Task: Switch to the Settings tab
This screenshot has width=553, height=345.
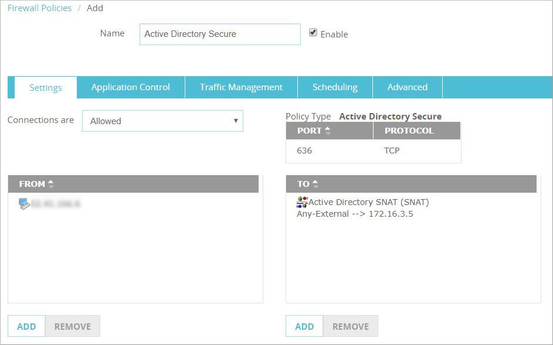Action: pyautogui.click(x=45, y=87)
